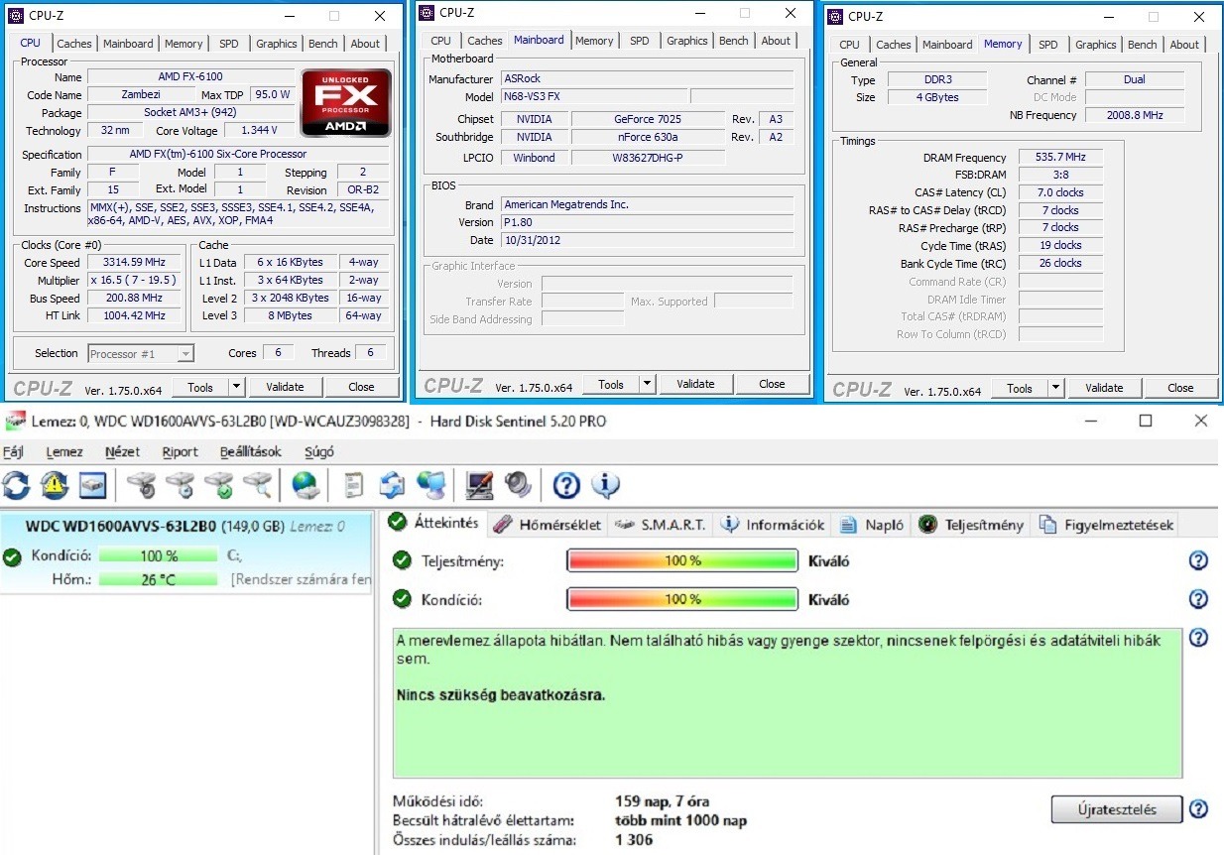Switch to the Teljesítmény tab
1224x855 pixels.
click(971, 525)
